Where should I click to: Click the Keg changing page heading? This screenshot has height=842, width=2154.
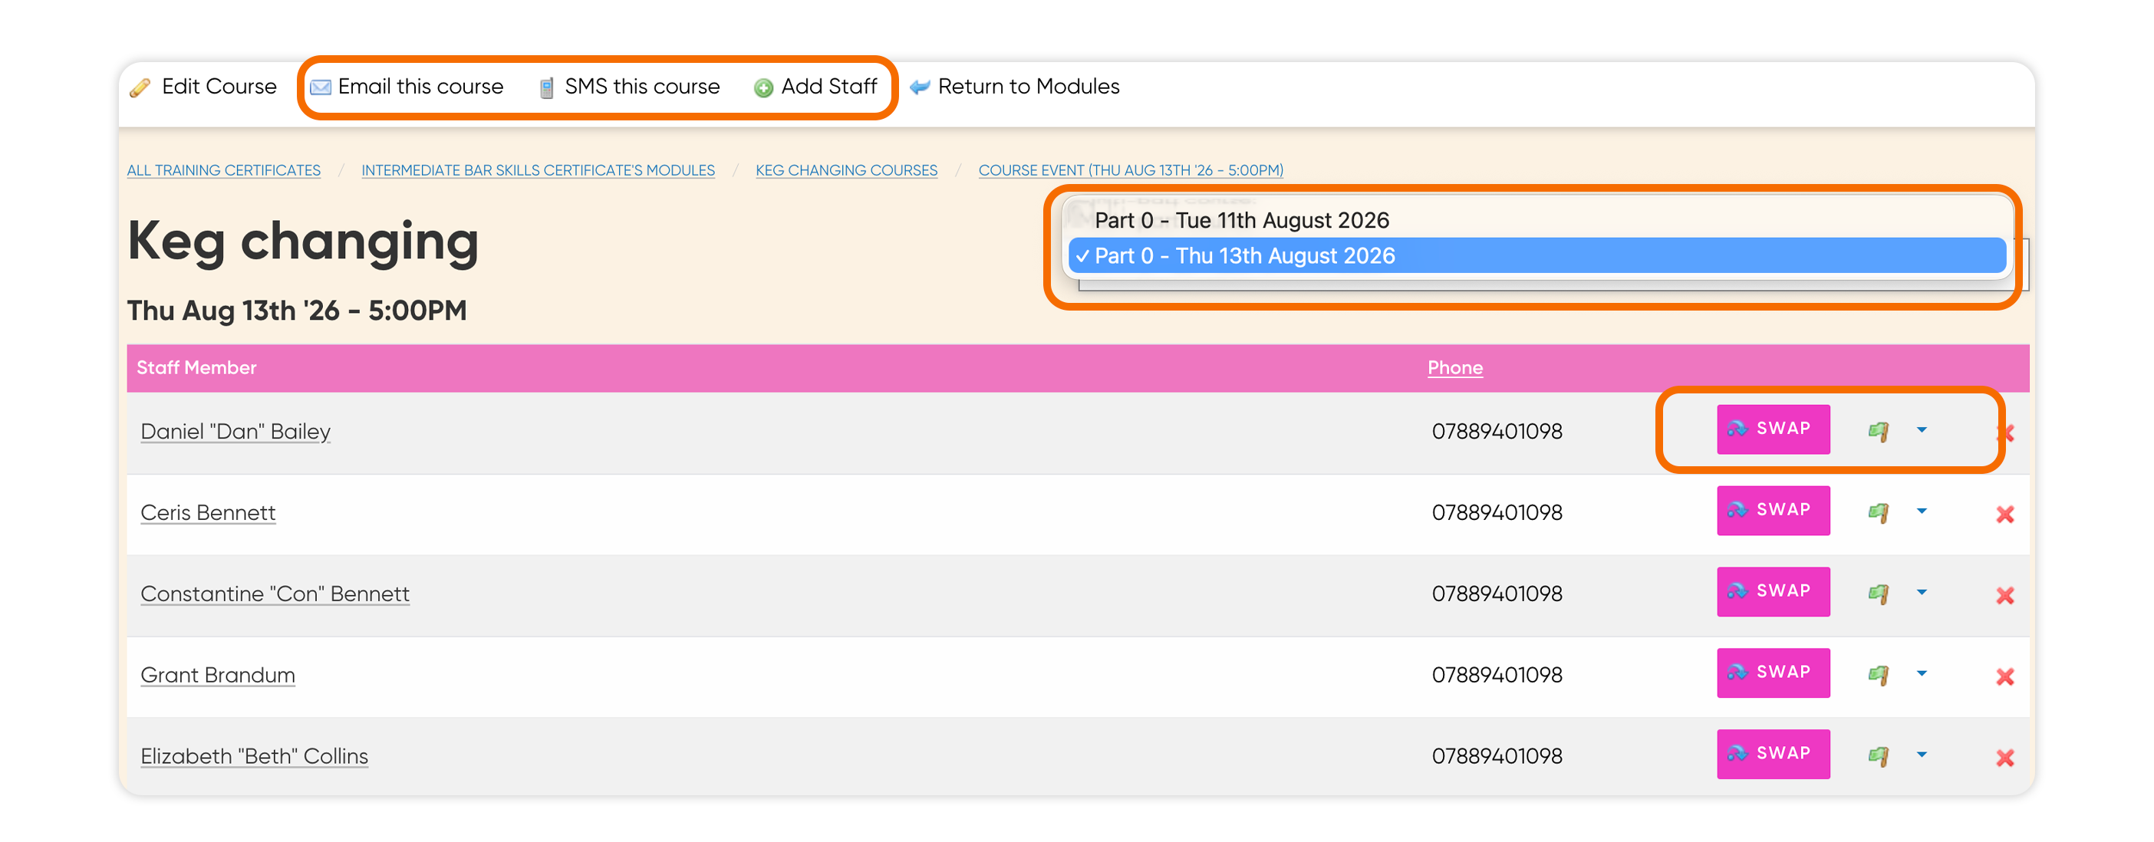tap(303, 242)
